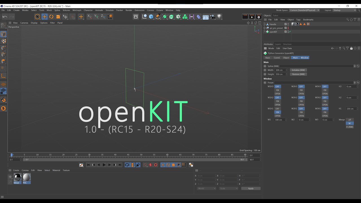Screen dimensions: 361x203
Task: Enable the Axis mode tool (L icon)
Action: 3,76
